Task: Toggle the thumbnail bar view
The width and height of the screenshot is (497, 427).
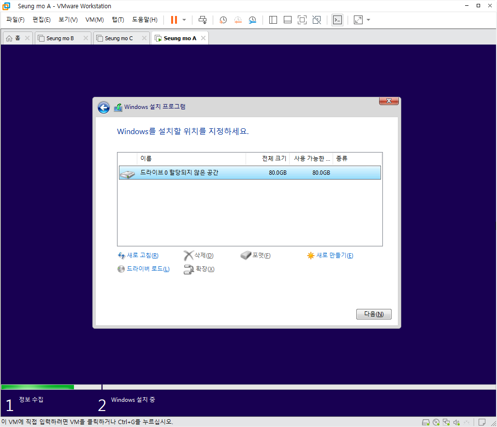Action: 288,20
